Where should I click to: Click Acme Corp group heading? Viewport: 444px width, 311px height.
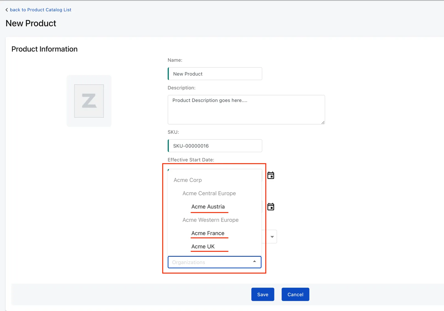point(188,180)
